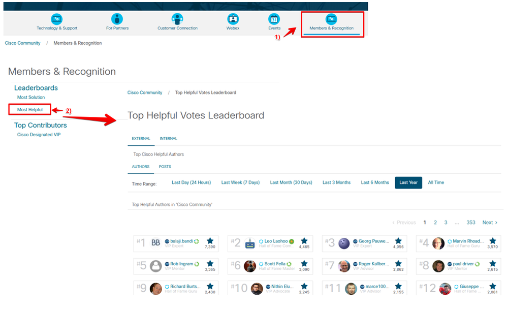
Task: Switch to the POSTS tab
Action: tap(165, 167)
